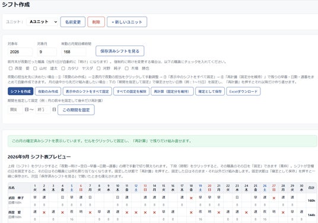Click red X on day 18 in 武田 row
The width and height of the screenshot is (318, 223).
(191, 198)
